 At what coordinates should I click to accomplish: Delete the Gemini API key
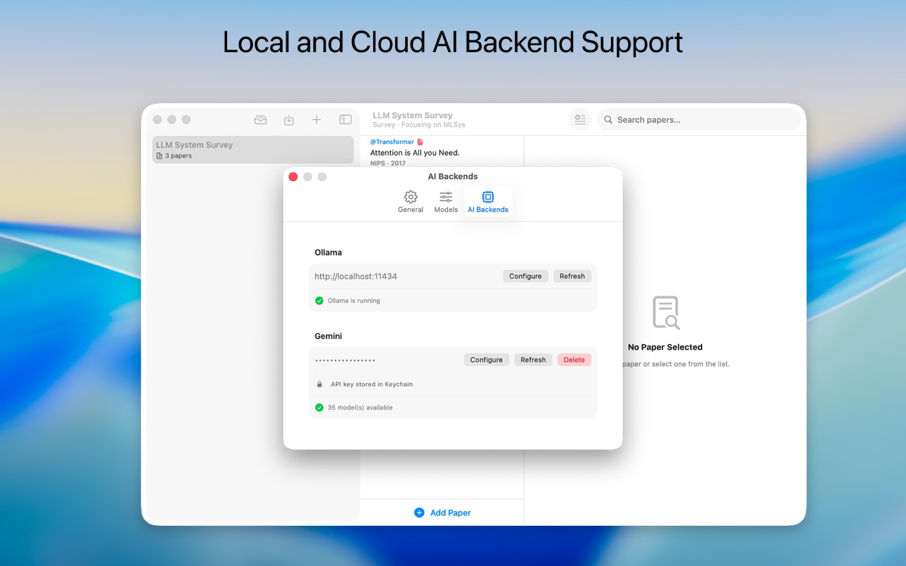click(574, 360)
